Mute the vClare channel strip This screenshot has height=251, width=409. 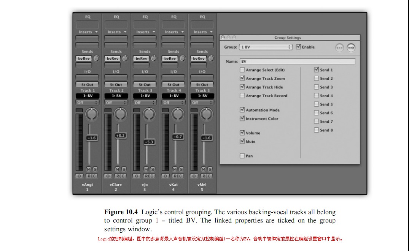(x=118, y=169)
